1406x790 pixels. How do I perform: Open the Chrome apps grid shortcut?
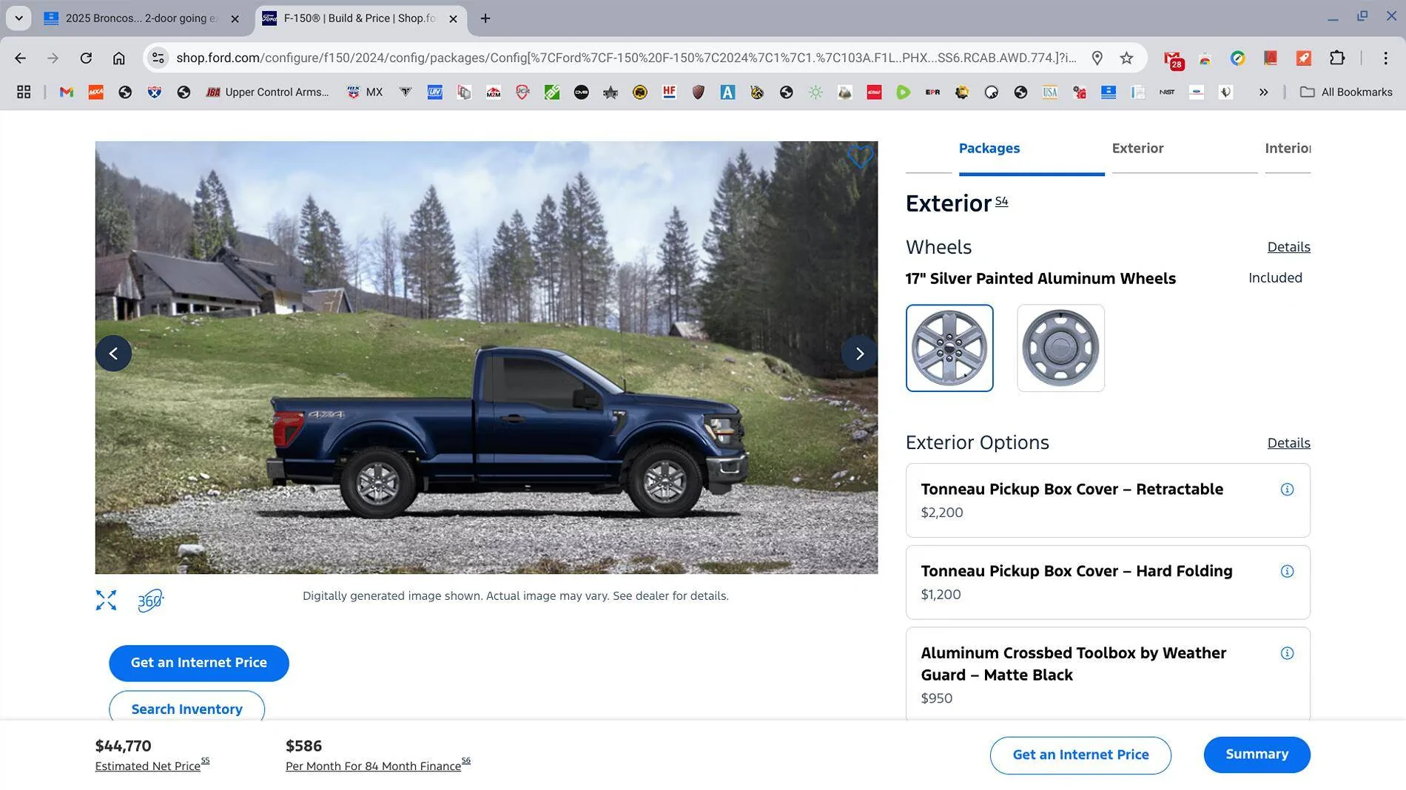click(x=24, y=92)
